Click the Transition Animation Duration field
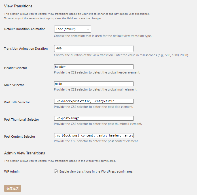Viewport: 197px width, 195px height. click(94, 49)
